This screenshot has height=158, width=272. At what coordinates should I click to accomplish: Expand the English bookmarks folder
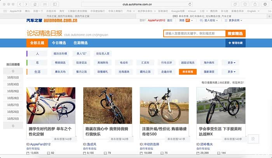click(253, 11)
